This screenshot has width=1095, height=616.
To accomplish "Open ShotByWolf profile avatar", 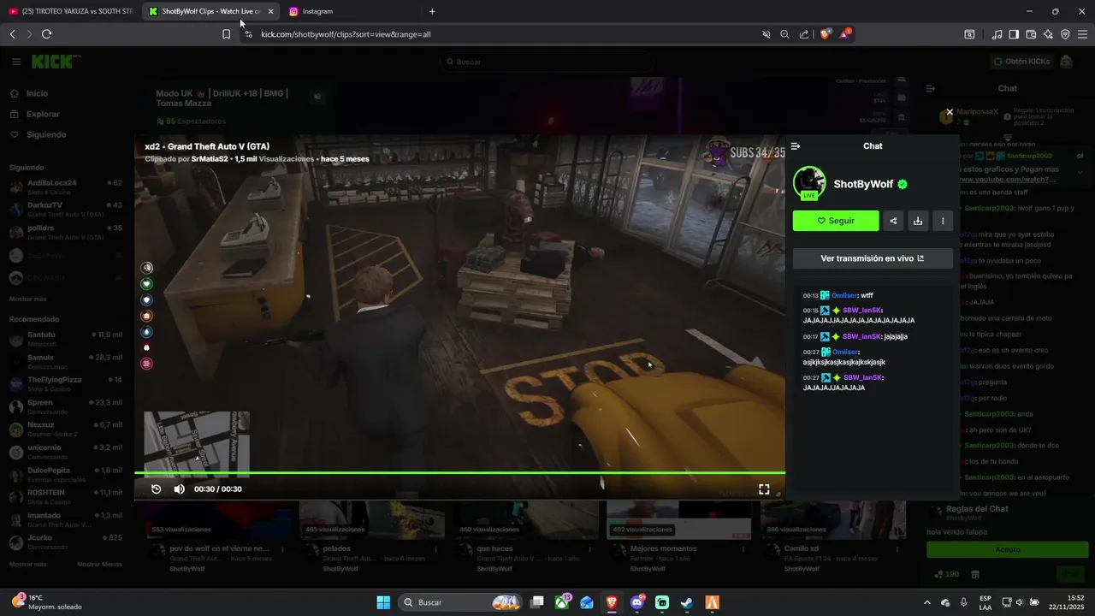I will point(809,182).
